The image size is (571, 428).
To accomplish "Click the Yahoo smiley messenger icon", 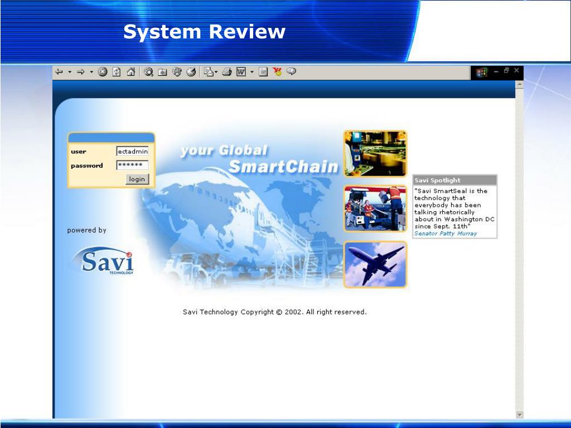I will pyautogui.click(x=278, y=72).
